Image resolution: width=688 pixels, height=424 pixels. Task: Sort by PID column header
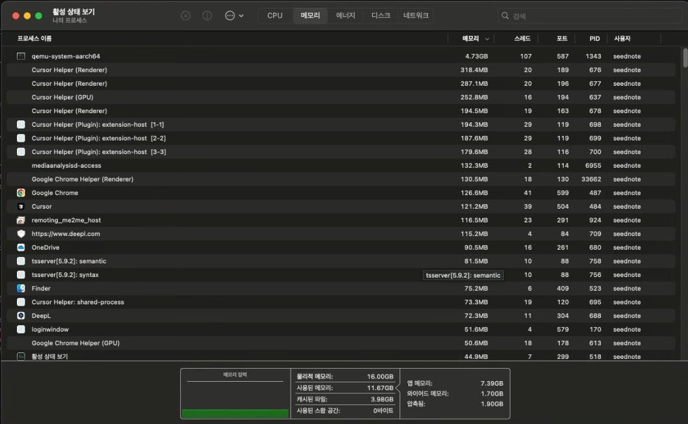click(x=594, y=38)
